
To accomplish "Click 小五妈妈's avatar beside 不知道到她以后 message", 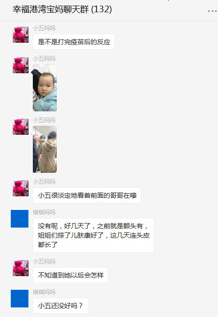I will coord(21,268).
